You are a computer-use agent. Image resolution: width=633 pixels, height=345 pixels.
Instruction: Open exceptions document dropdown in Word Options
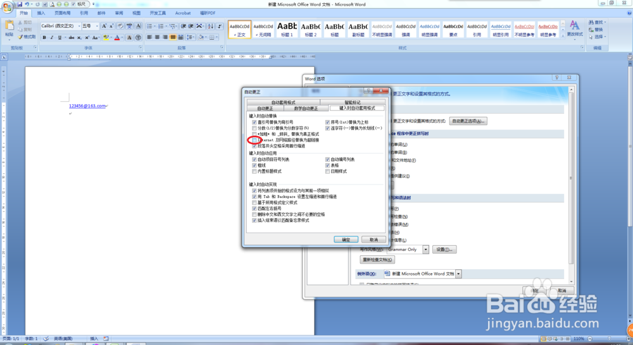pyautogui.click(x=458, y=274)
